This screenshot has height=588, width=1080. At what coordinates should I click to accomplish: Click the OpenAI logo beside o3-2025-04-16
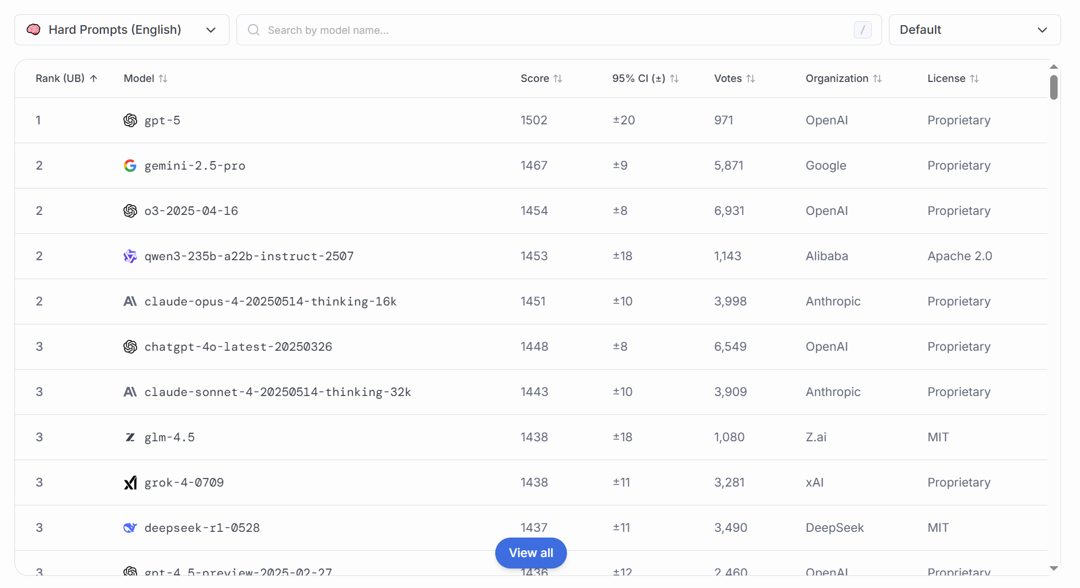[x=130, y=211]
